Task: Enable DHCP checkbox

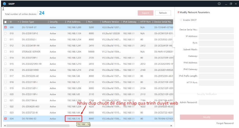Action: 181,20
